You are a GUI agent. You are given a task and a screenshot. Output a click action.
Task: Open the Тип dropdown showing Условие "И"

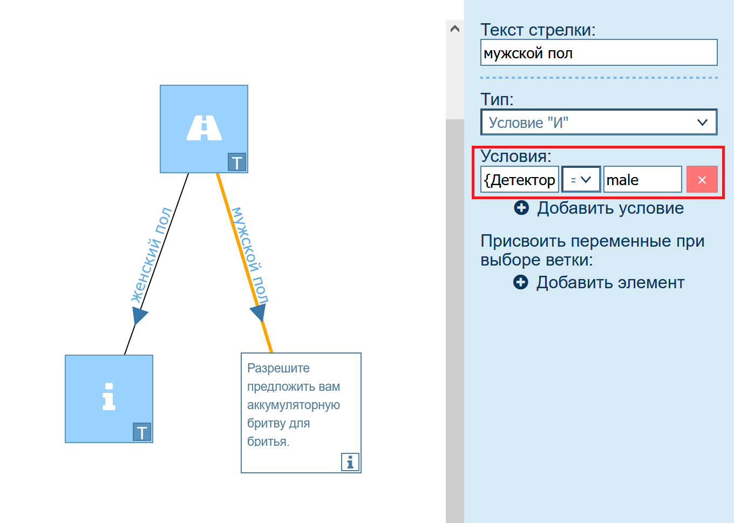pyautogui.click(x=599, y=123)
